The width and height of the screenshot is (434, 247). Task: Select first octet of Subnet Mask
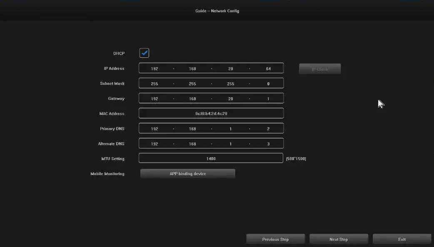(155, 84)
